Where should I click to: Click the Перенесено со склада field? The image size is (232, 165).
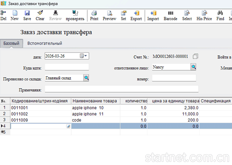64,78
